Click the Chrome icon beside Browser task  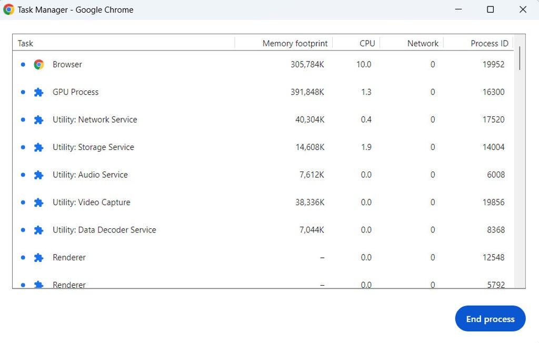38,65
